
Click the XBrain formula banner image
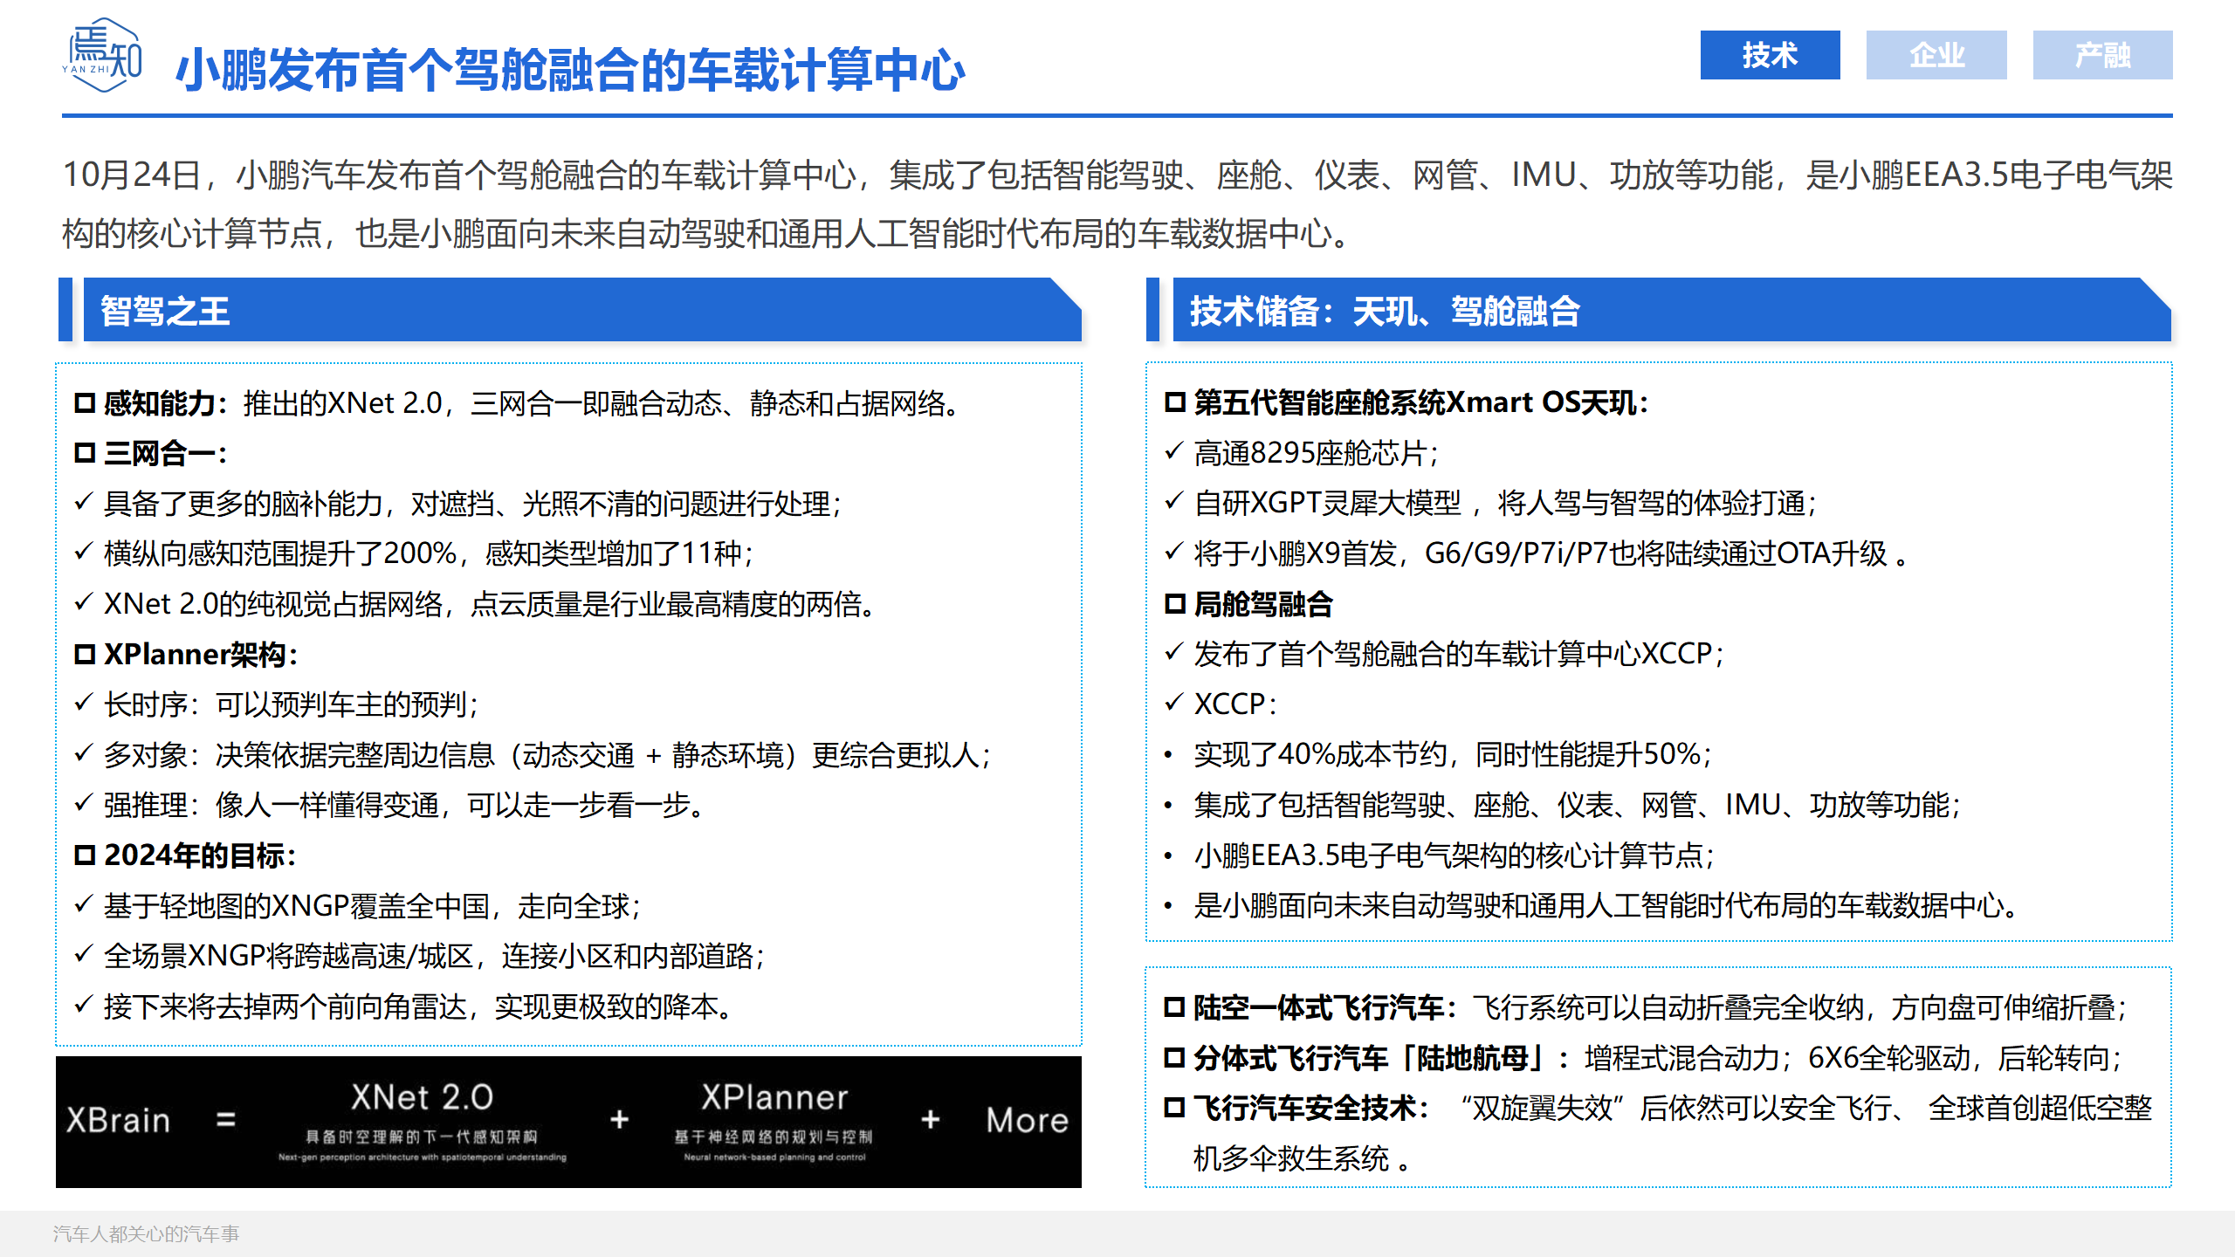click(x=568, y=1122)
